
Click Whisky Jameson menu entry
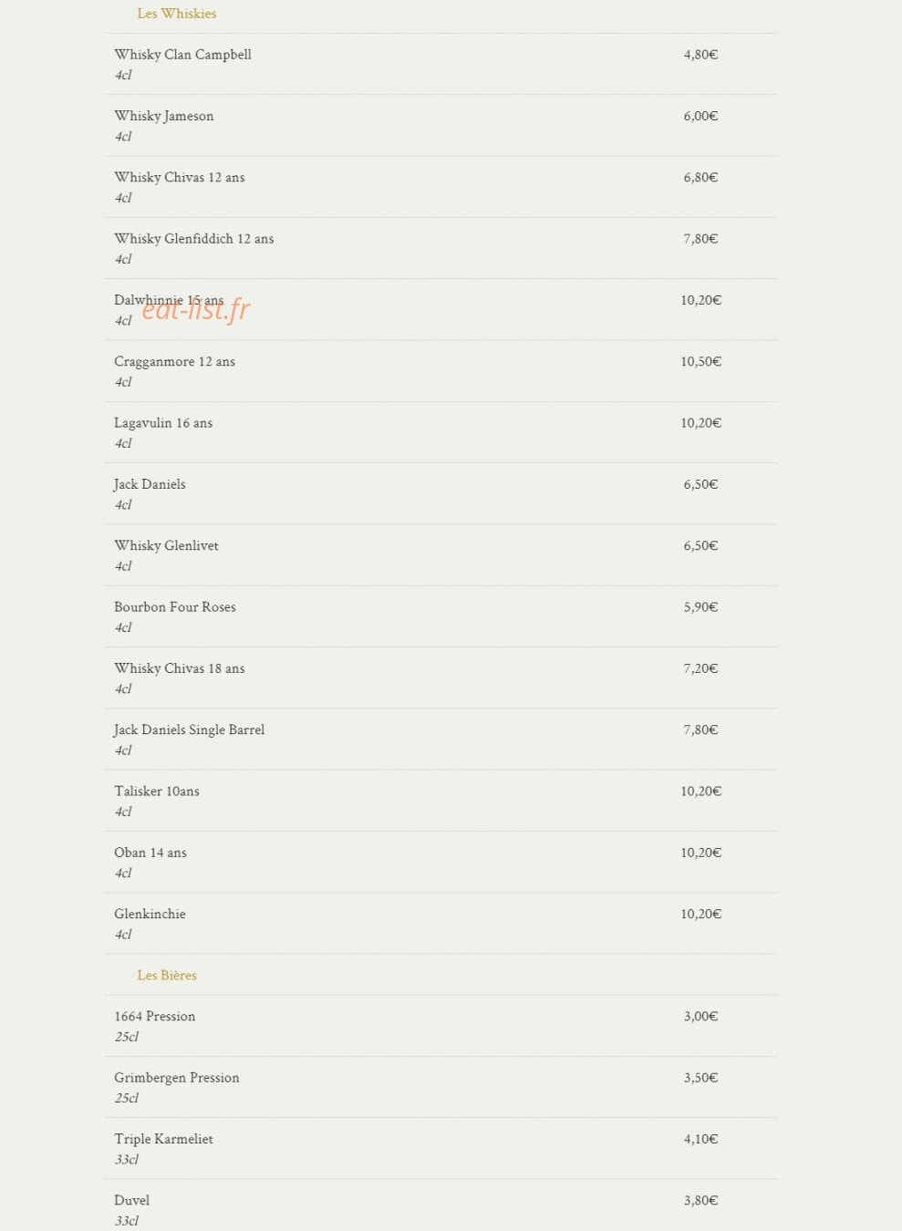click(x=441, y=126)
